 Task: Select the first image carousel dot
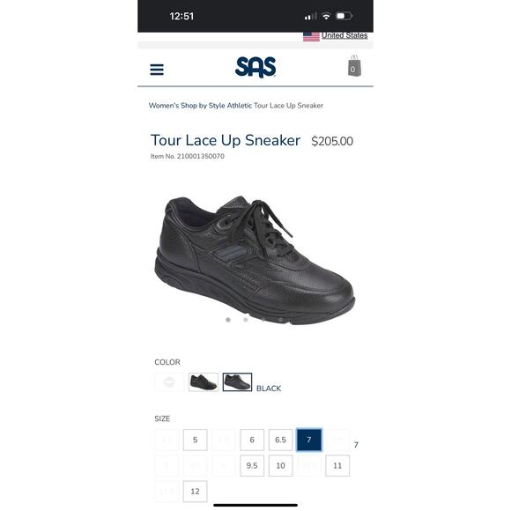click(228, 320)
